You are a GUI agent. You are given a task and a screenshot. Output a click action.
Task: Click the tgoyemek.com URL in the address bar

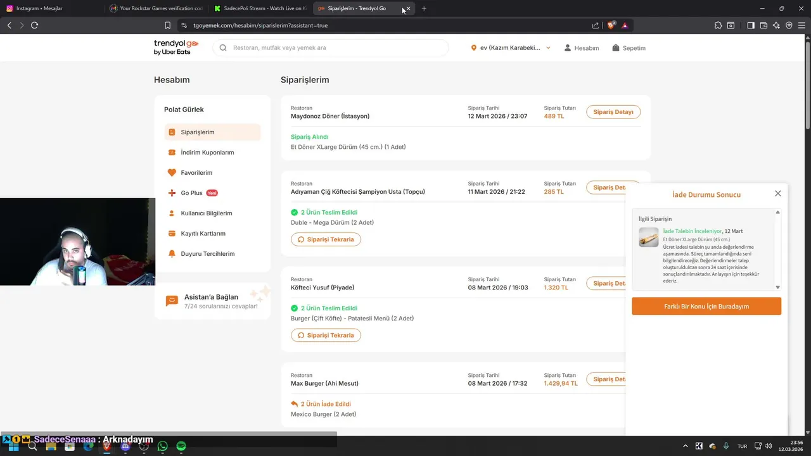(260, 25)
